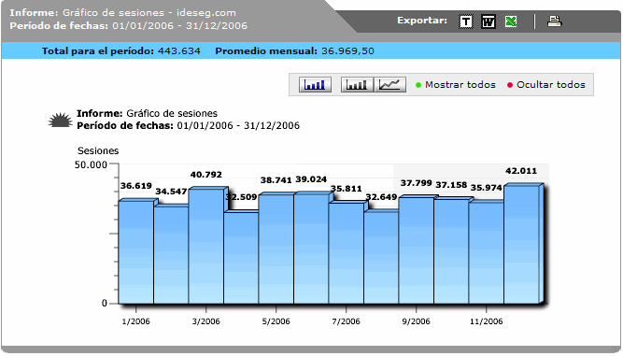
Task: Click the 0 y-axis value
Action: (x=105, y=303)
